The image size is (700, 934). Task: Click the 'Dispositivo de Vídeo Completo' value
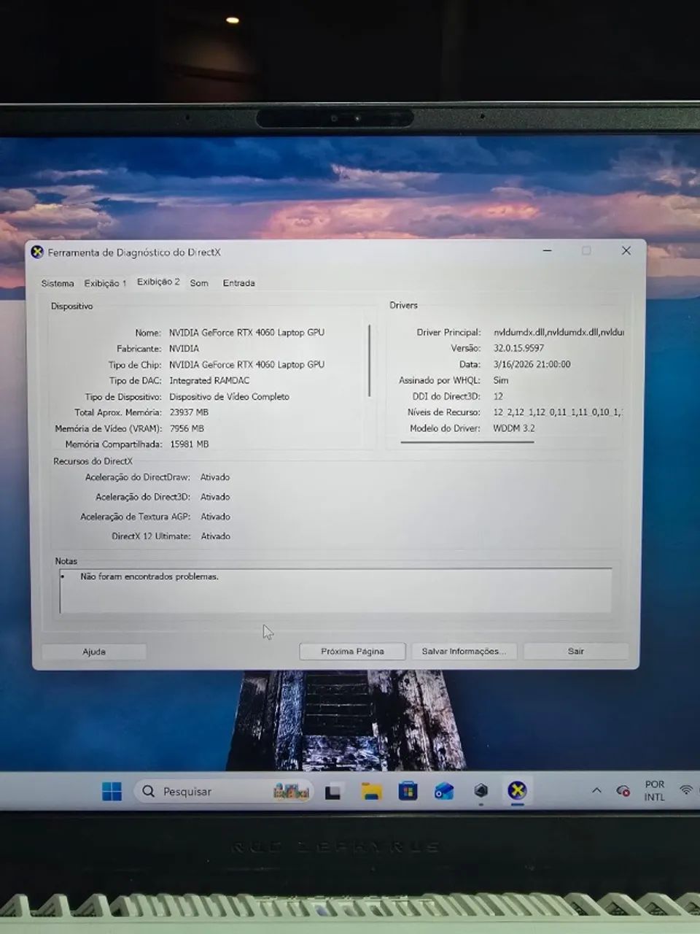(x=229, y=397)
